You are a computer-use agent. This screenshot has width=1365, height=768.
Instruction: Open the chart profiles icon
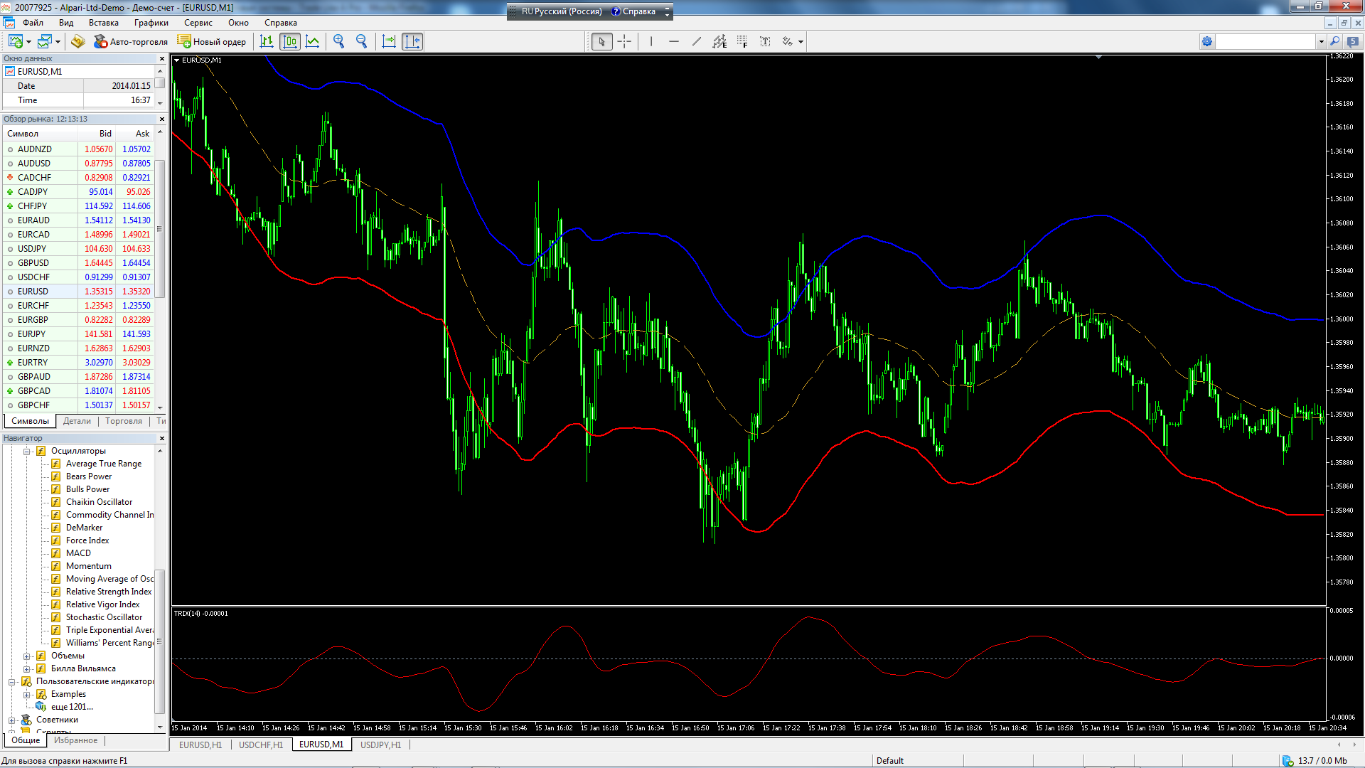[45, 41]
